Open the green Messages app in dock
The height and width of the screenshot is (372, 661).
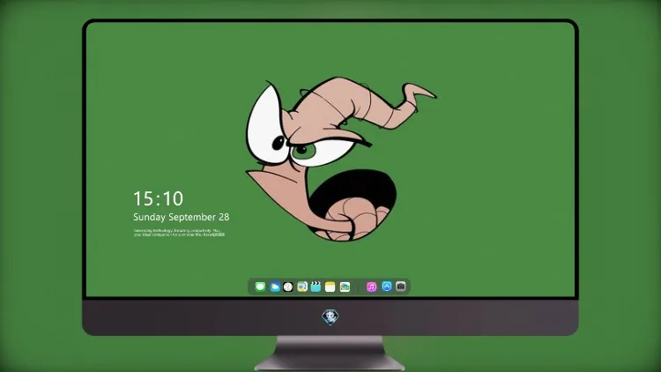pyautogui.click(x=260, y=286)
